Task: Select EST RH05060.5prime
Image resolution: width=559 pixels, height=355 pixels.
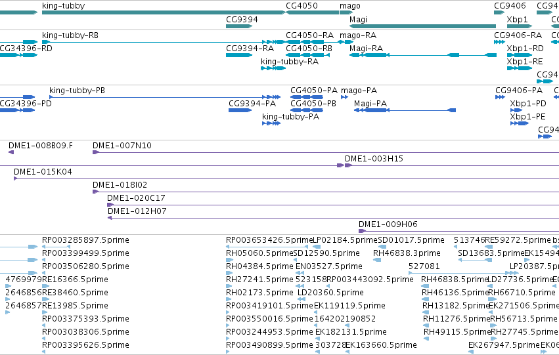Action: tap(259, 253)
